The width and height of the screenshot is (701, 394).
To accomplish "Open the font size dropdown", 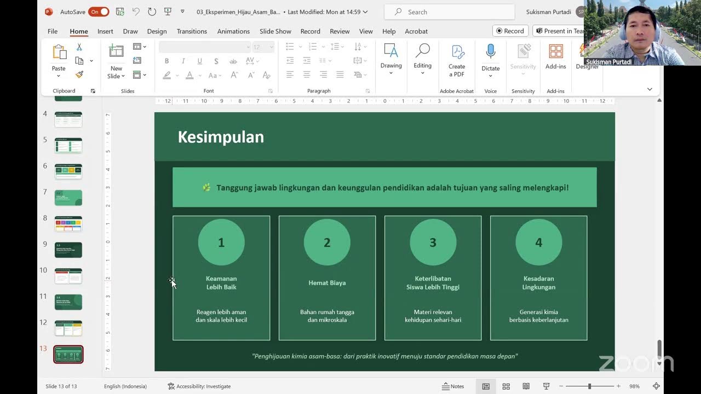I will 271,47.
